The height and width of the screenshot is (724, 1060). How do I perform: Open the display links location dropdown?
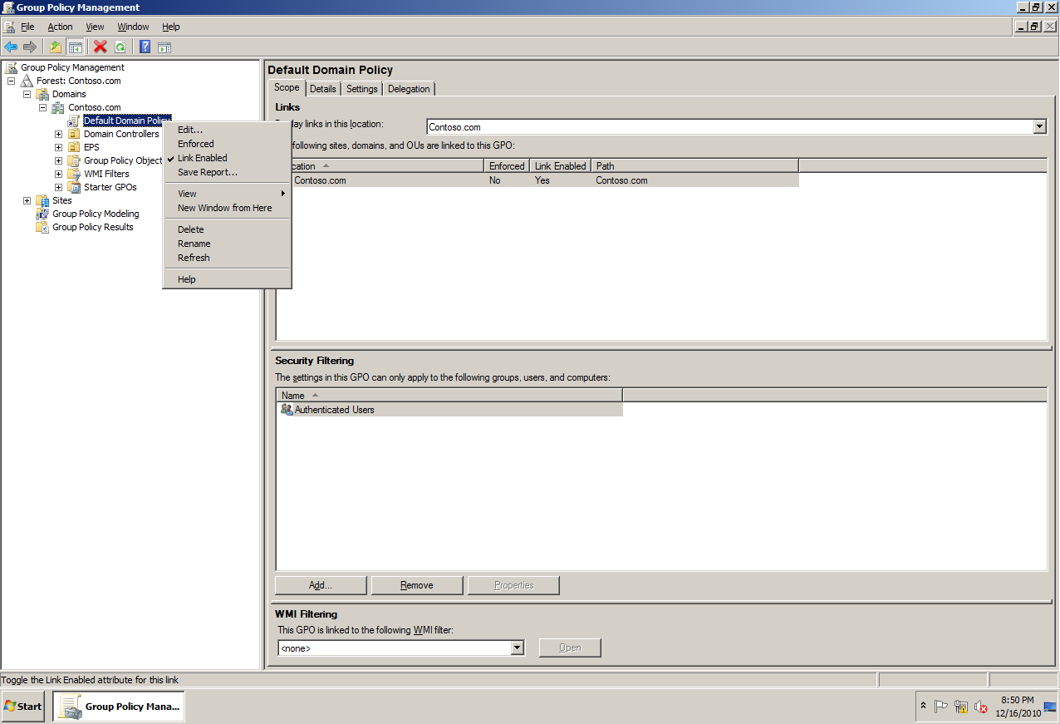pos(1039,126)
